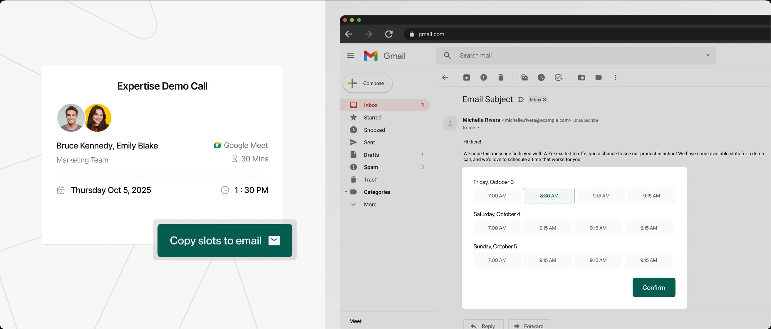Viewport: 771px width, 329px height.
Task: Click the Unsubscribe link
Action: [585, 120]
